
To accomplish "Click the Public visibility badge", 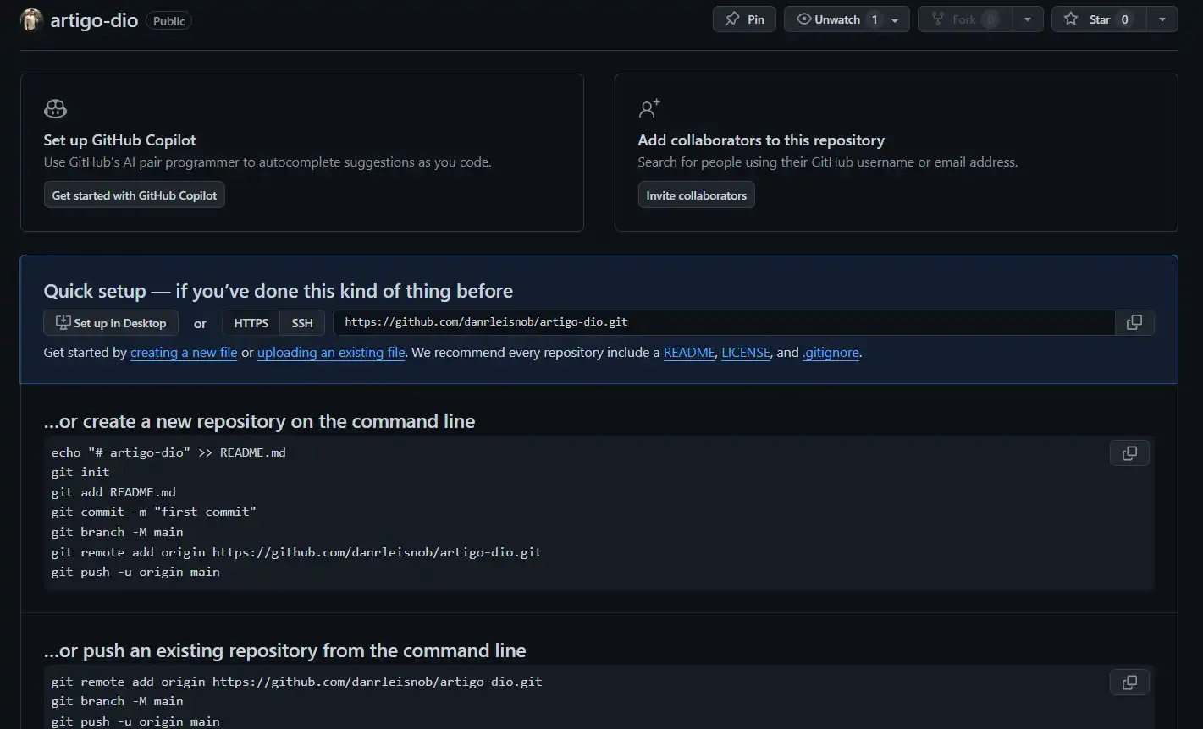I will click(169, 21).
